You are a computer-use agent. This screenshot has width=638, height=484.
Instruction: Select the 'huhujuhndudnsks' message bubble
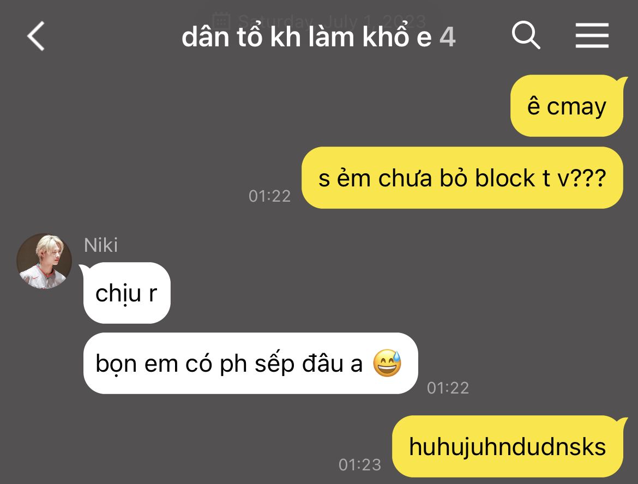508,446
